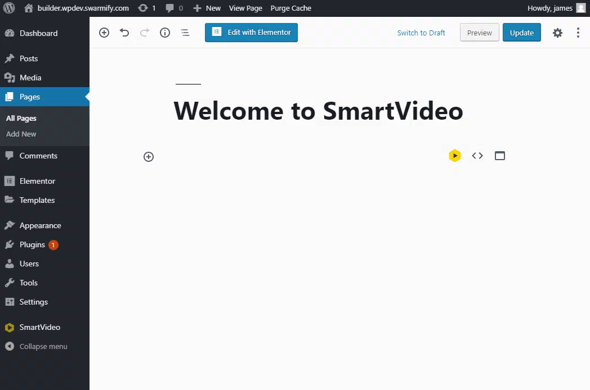
Task: Click Edit with Elementor button
Action: pos(251,33)
